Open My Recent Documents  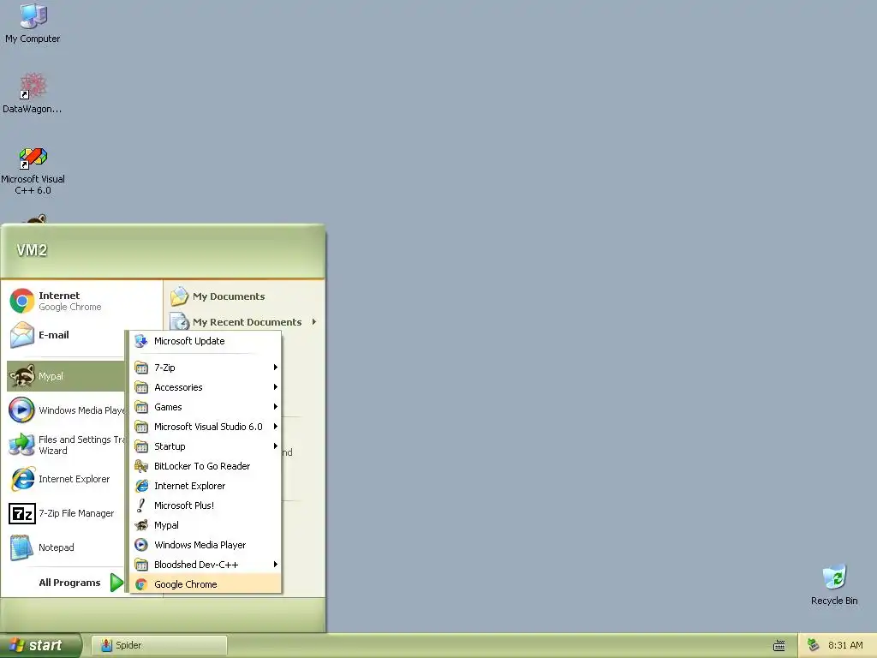click(244, 322)
